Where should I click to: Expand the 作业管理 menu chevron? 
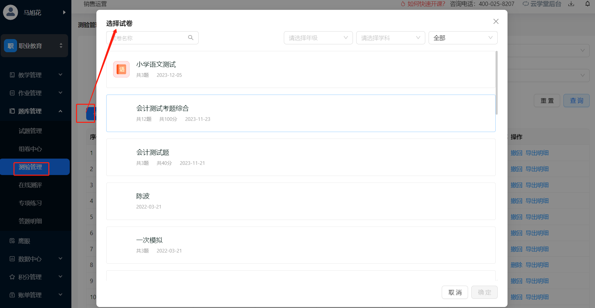click(x=61, y=93)
